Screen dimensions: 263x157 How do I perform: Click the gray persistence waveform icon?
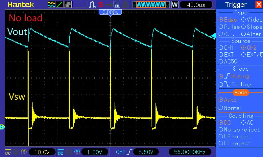(68, 5)
